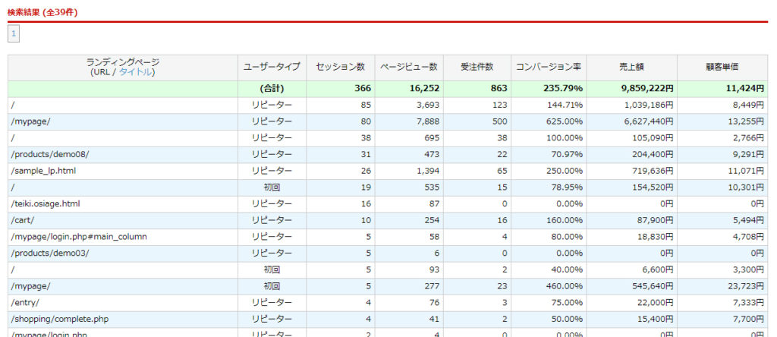777x337 pixels.
Task: Click customer unit price 7,333円
Action: [x=749, y=302]
